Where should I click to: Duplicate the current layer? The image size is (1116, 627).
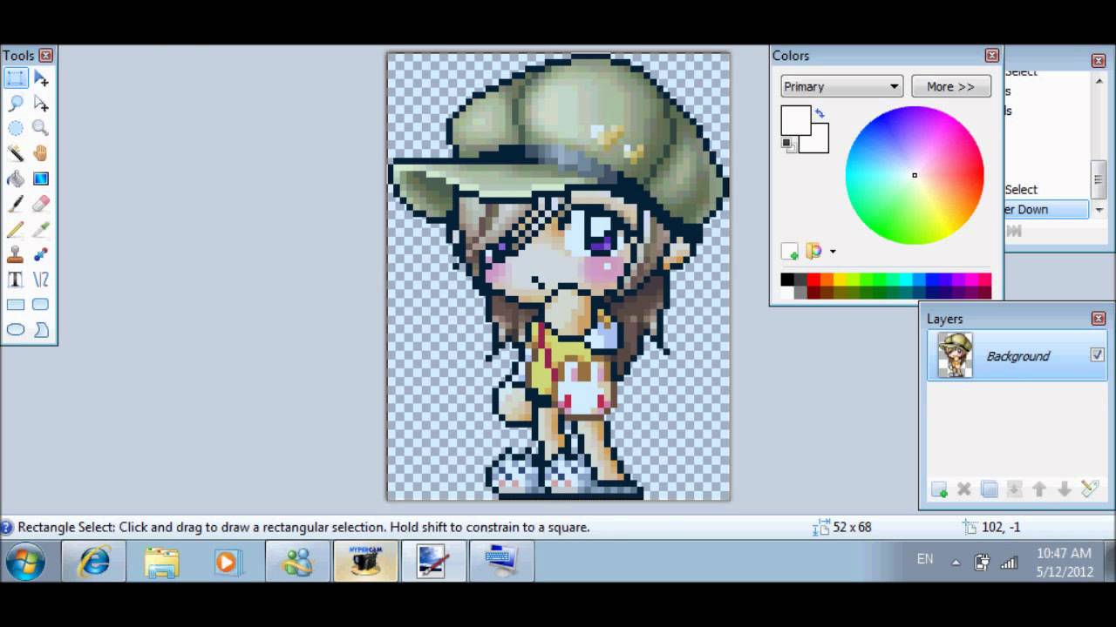pos(989,489)
